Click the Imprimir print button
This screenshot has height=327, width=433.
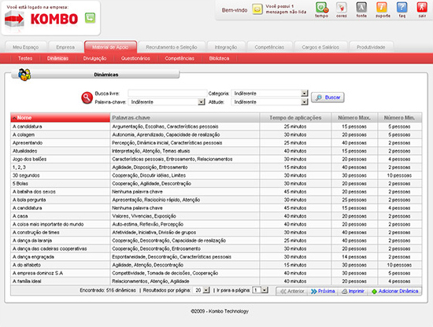click(x=353, y=291)
